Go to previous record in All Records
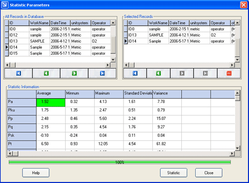Screen dimensions: 249x183 click(46, 73)
